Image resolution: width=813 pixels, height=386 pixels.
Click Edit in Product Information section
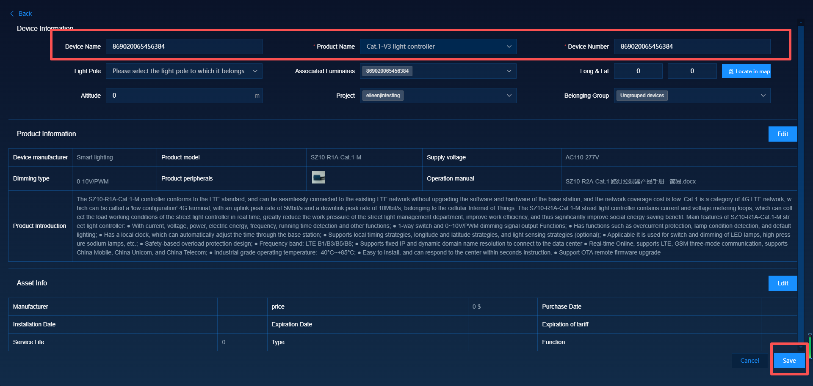point(783,134)
